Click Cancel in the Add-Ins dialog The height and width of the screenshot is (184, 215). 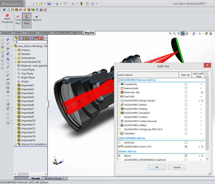pyautogui.click(x=177, y=167)
